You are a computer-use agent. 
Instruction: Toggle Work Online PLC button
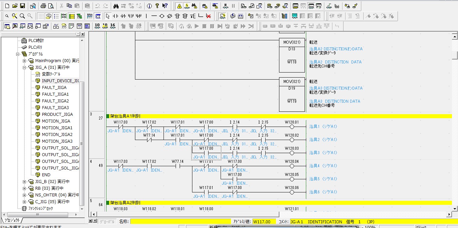pos(179,6)
